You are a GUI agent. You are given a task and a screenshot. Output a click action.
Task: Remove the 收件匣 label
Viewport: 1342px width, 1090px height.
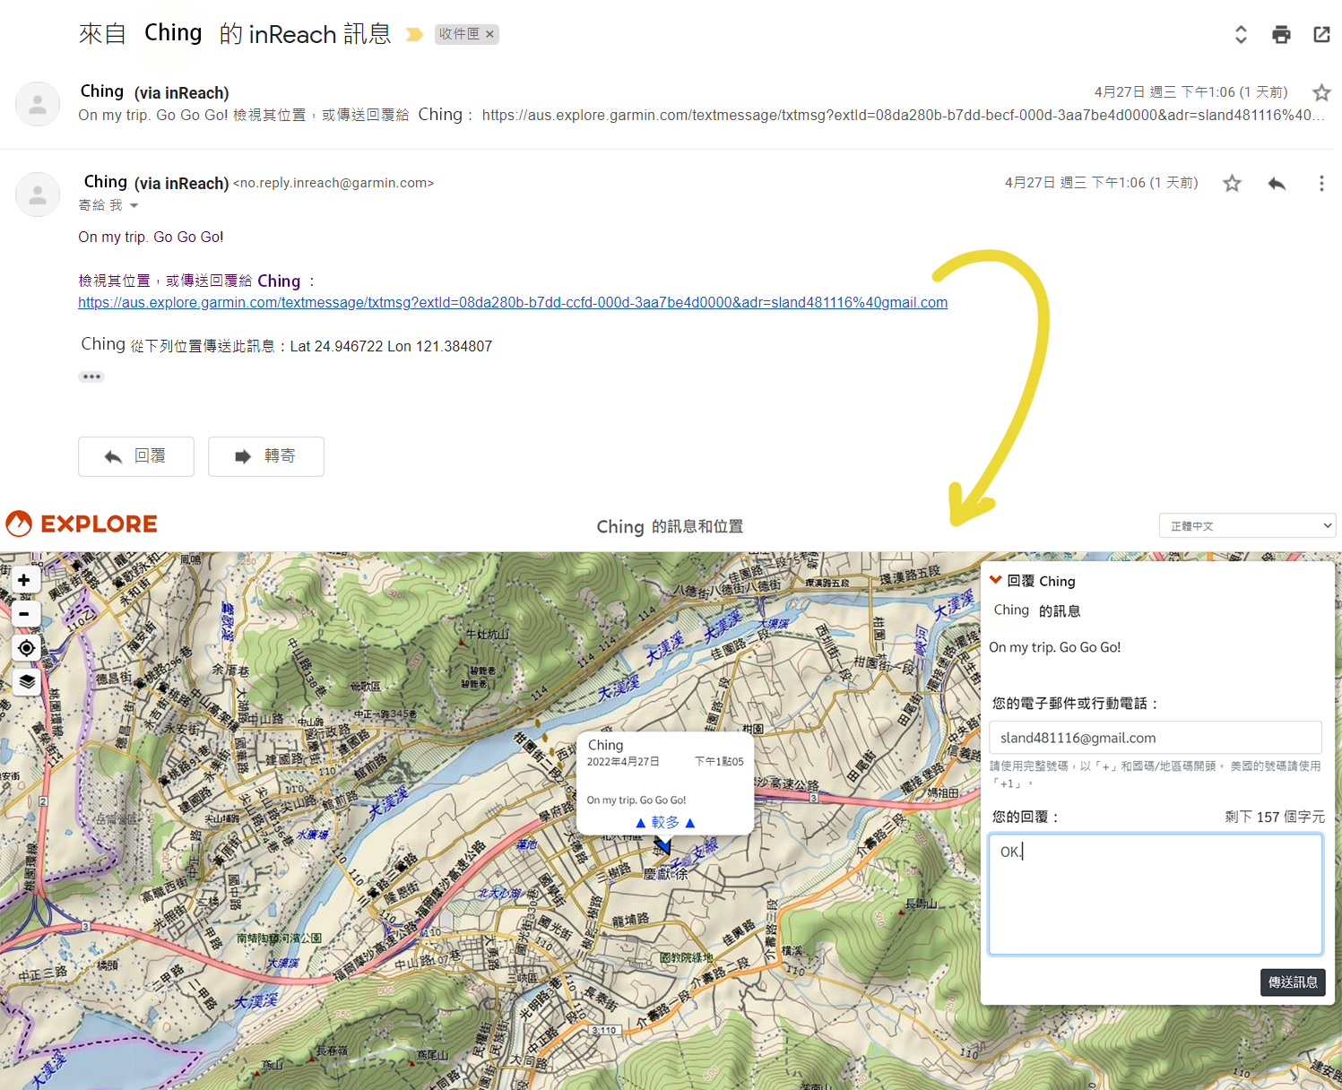click(x=489, y=34)
